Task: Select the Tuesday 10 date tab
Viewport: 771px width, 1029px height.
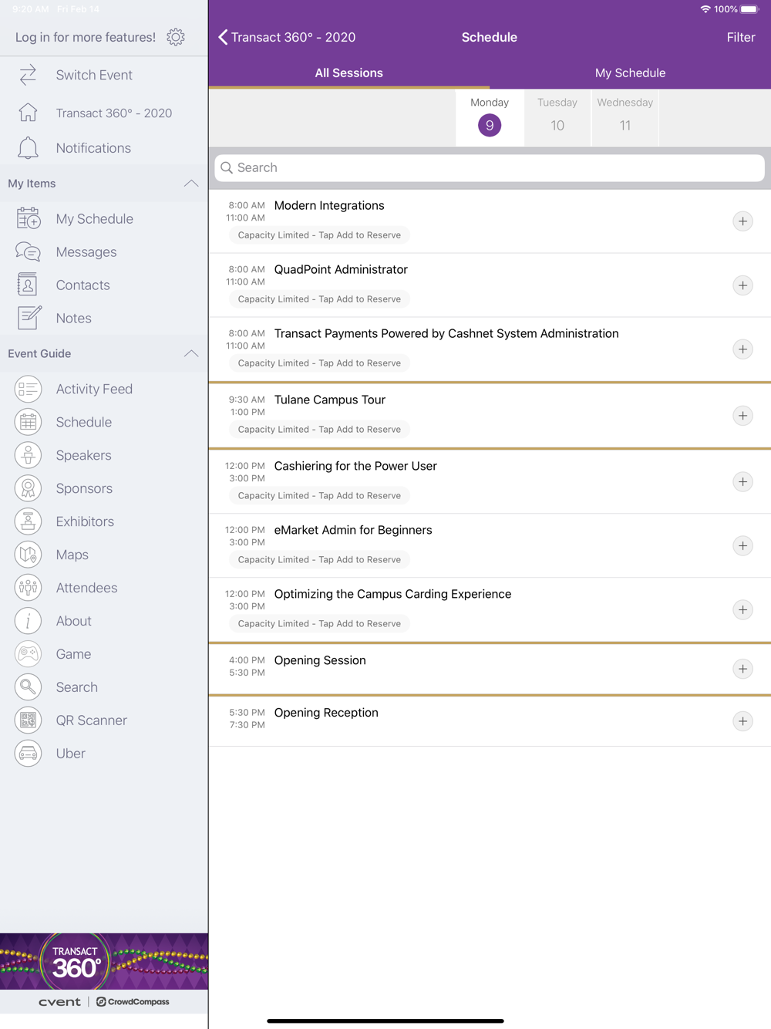Action: 557,117
